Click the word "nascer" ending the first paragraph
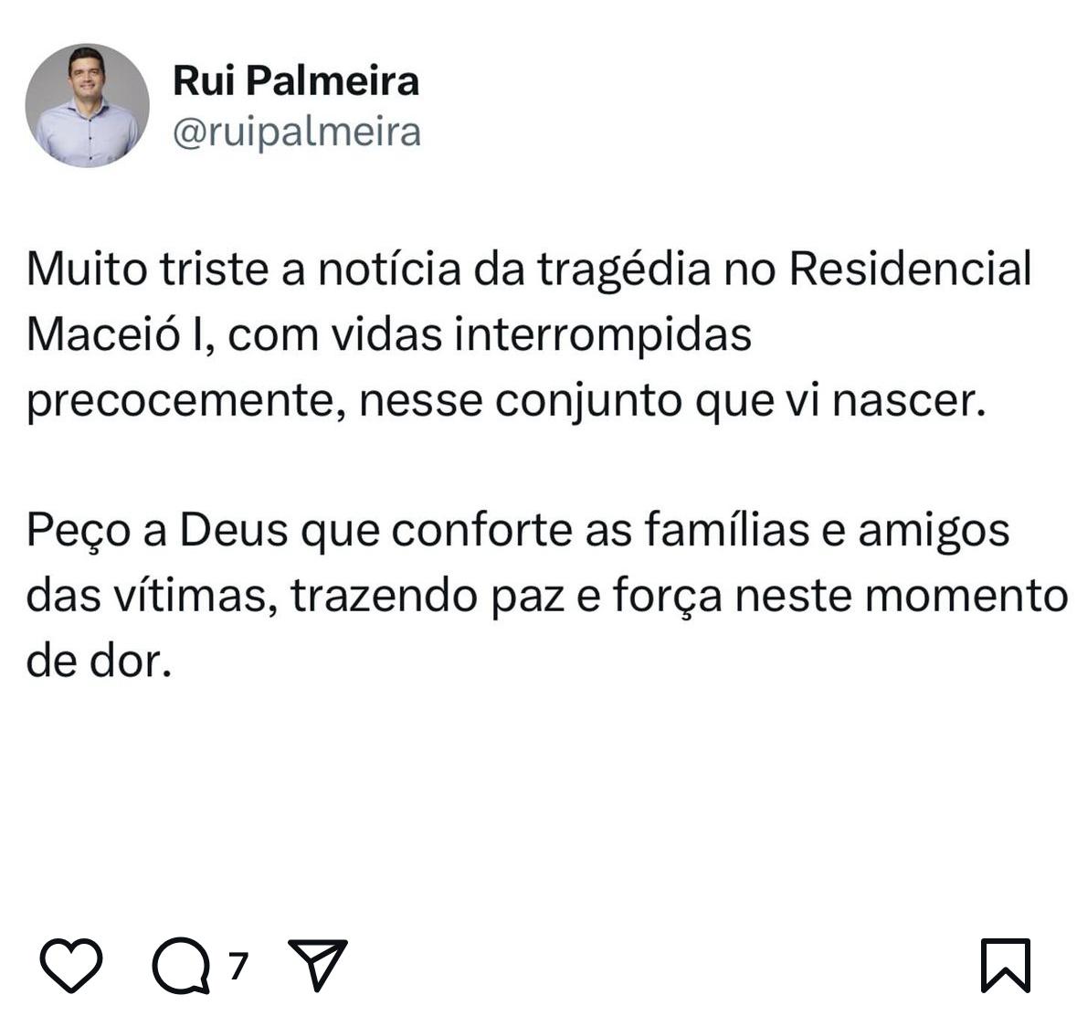The image size is (1077, 1016). click(909, 402)
